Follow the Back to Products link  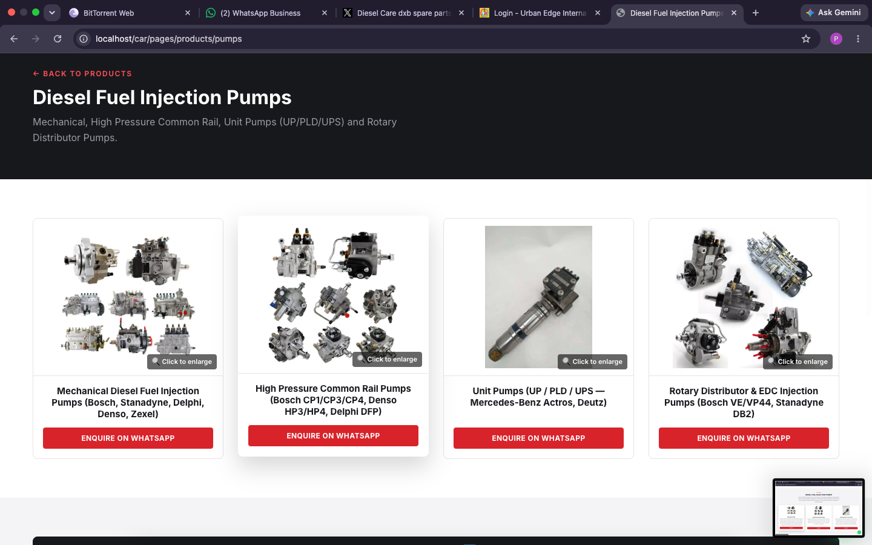[82, 74]
